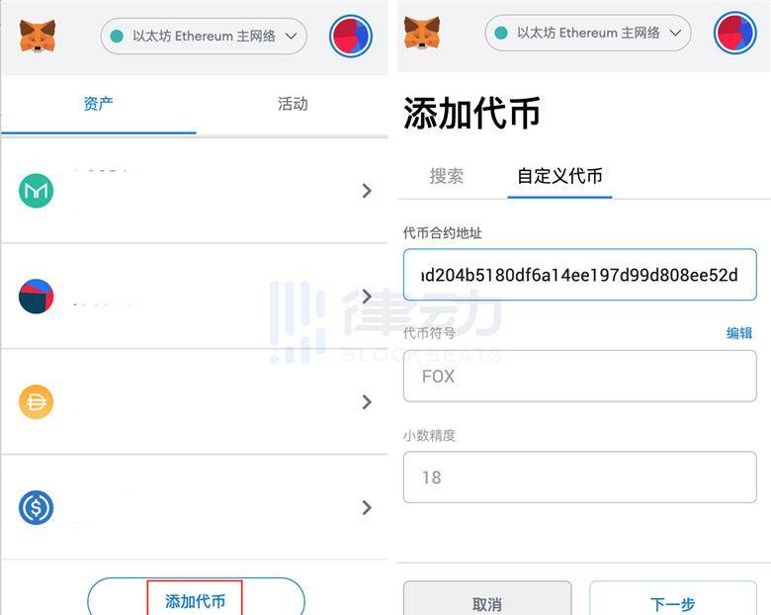Click the 下一步 button
Image resolution: width=771 pixels, height=615 pixels.
pyautogui.click(x=673, y=600)
